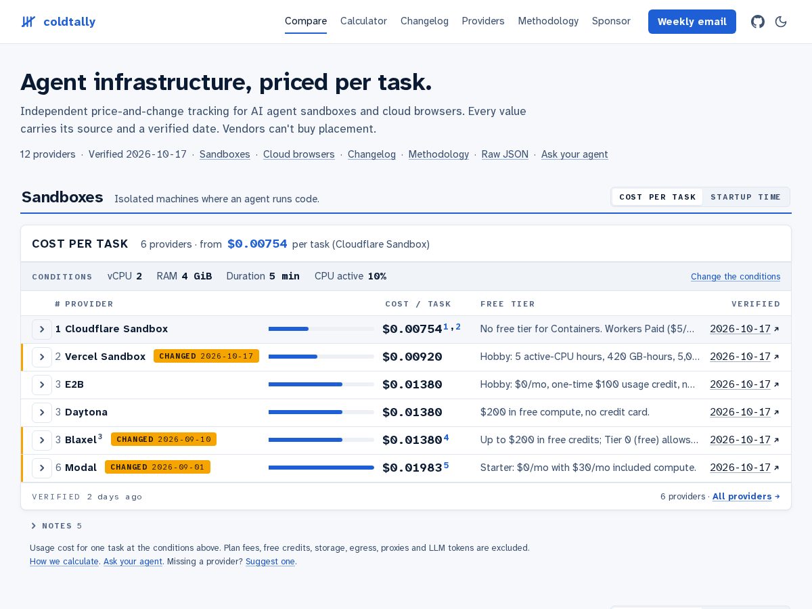Open the Sponsor nav item
This screenshot has width=812, height=609.
611,21
